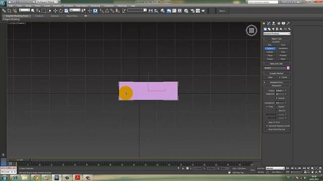Select the Cameras category icon
The image size is (323, 181).
(x=277, y=29)
